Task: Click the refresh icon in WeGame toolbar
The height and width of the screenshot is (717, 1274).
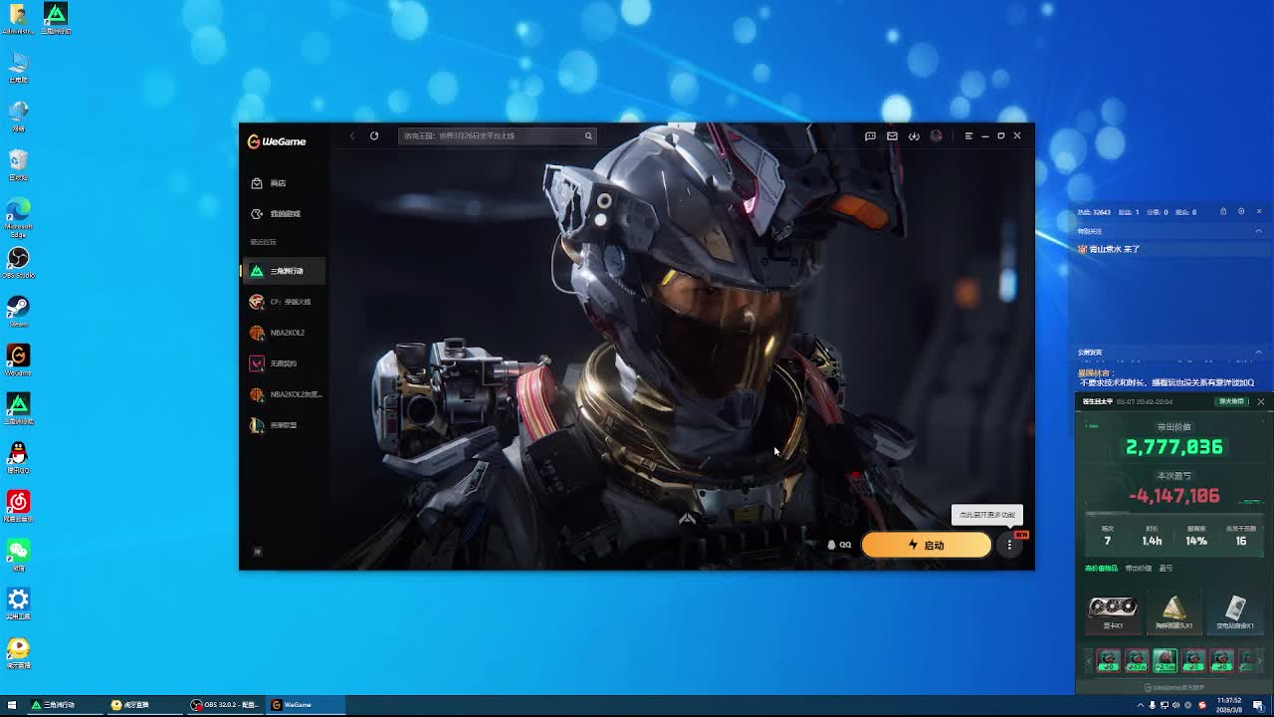Action: pyautogui.click(x=374, y=135)
